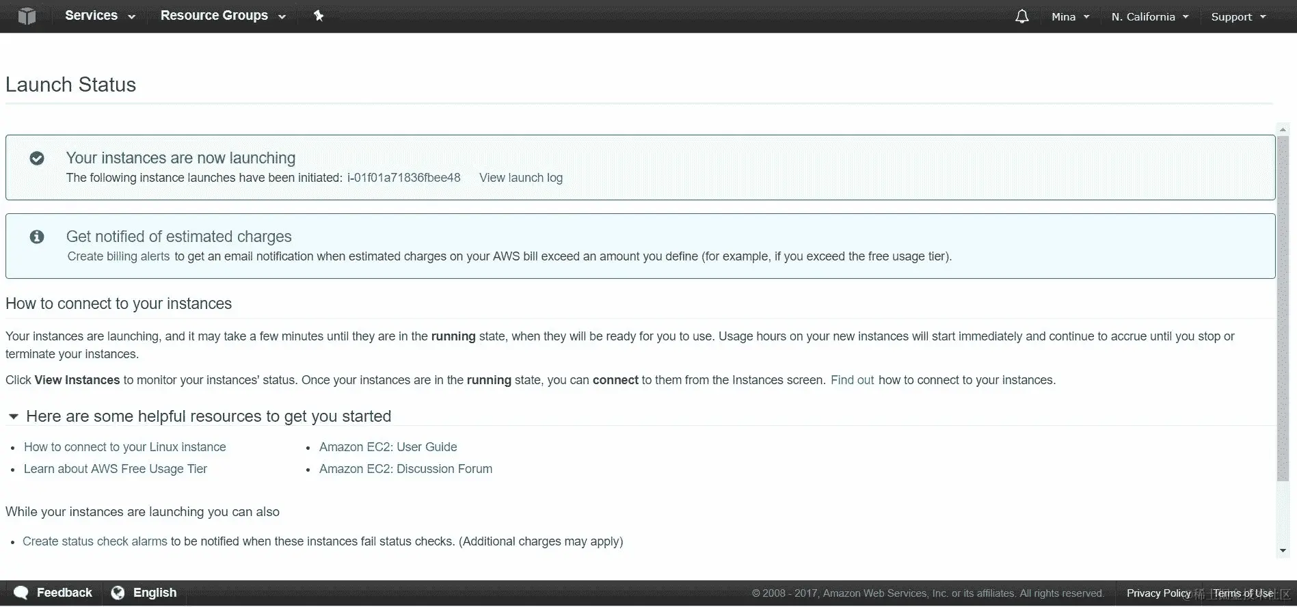Viewport: 1297px width, 607px height.
Task: Click the AWS cube home icon
Action: tap(27, 16)
